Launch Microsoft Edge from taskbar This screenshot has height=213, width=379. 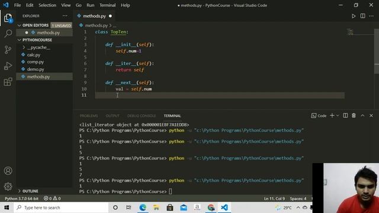click(x=143, y=208)
